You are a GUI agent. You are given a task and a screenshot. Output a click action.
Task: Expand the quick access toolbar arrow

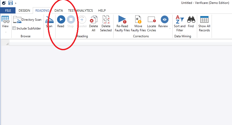[15, 3]
